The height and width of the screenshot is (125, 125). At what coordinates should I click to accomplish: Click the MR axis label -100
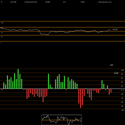tap(122, 110)
